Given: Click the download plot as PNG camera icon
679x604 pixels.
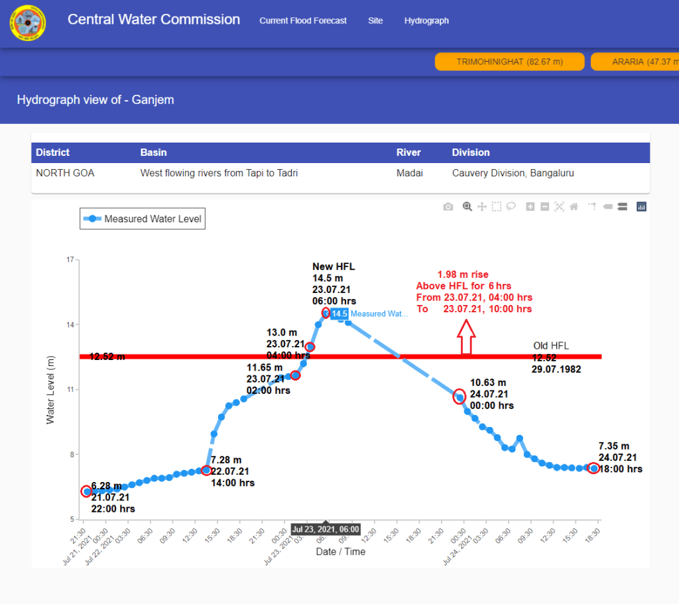Looking at the screenshot, I should coord(448,207).
